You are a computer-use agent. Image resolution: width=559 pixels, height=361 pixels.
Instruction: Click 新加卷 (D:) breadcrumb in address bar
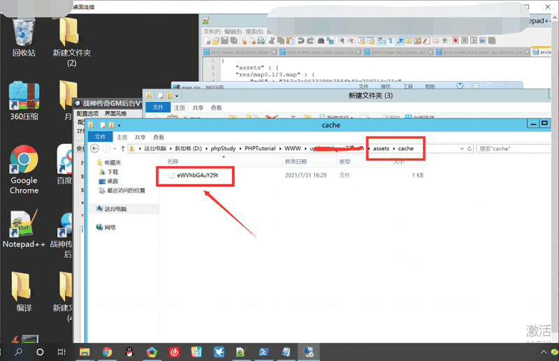click(188, 149)
